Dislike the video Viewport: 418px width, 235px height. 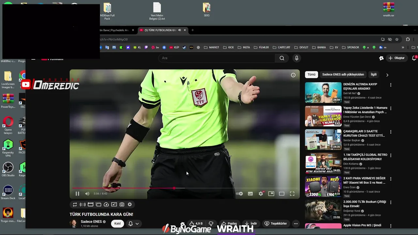pos(211,224)
